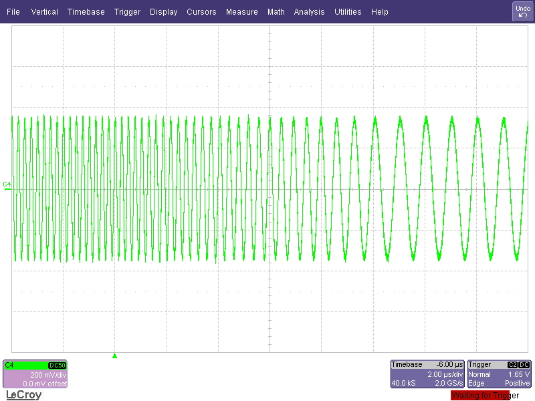Open the Vertical menu

(44, 11)
